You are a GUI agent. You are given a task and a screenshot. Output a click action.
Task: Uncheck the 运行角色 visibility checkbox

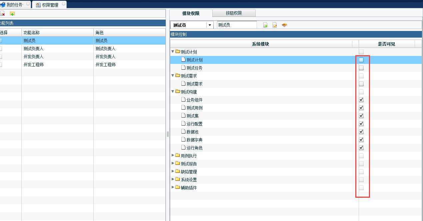click(361, 148)
